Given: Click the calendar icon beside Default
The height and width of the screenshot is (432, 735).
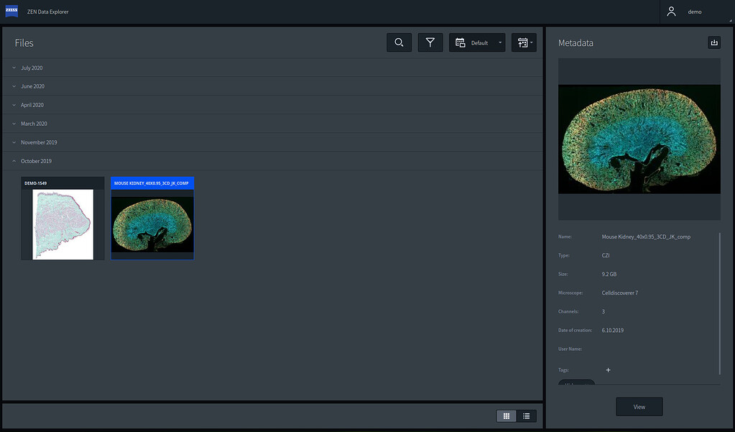Looking at the screenshot, I should click(x=459, y=42).
